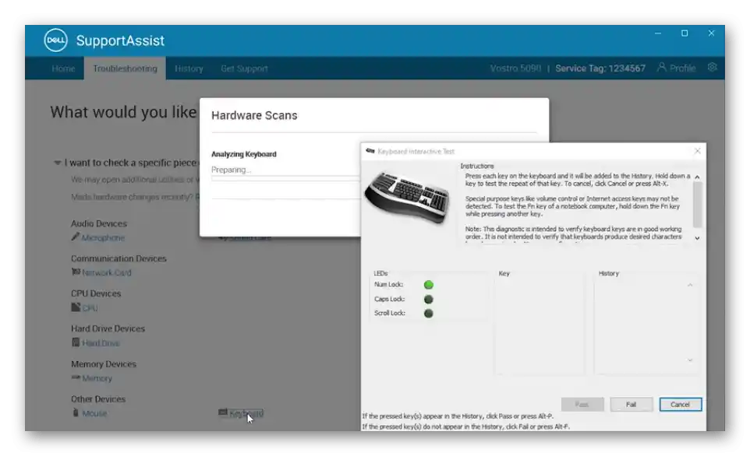Open the settings gear icon
Image resolution: width=750 pixels, height=456 pixels.
(713, 68)
